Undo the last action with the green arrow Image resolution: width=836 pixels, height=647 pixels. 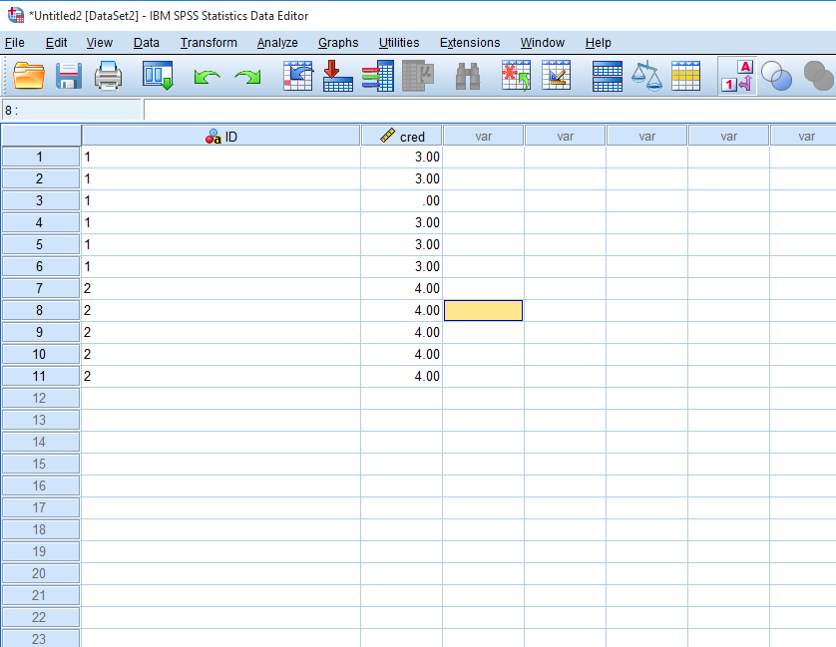pyautogui.click(x=207, y=77)
